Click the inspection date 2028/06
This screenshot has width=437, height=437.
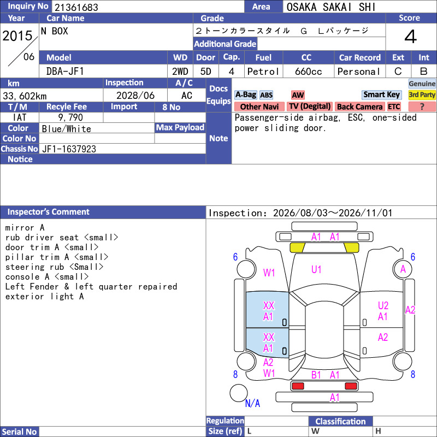[135, 96]
